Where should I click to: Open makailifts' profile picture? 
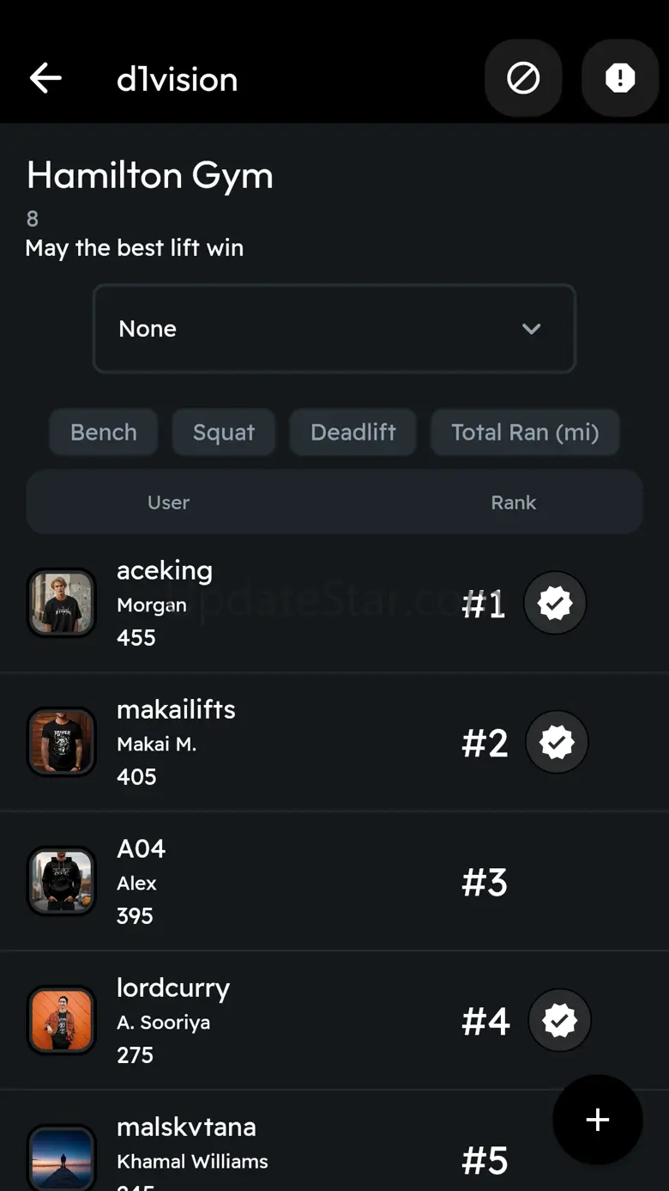[x=62, y=743]
